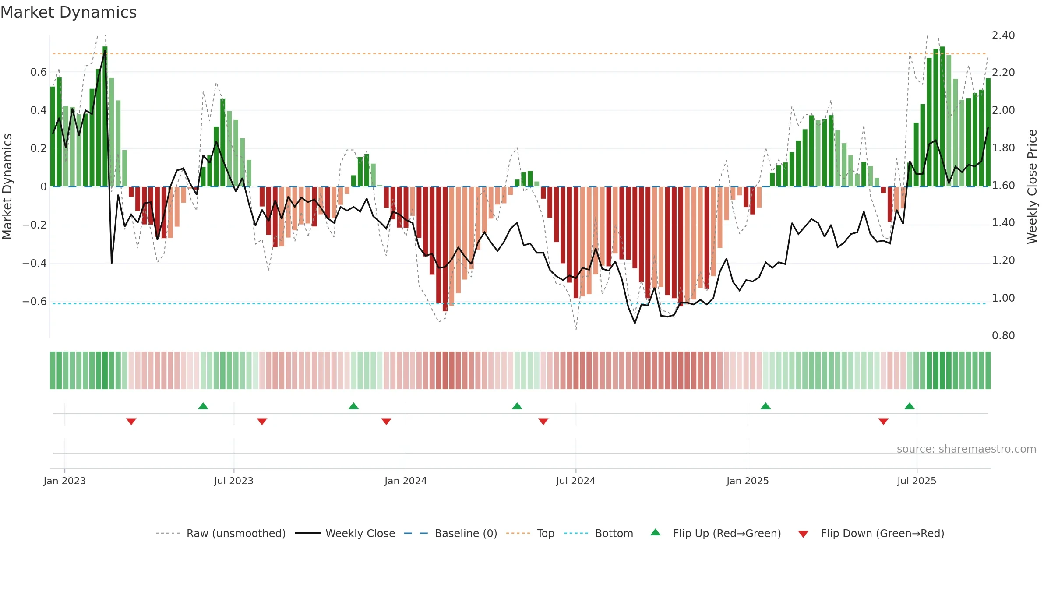The image size is (1051, 591).
Task: Select the flip-down marker in mid 2025
Action: click(x=883, y=422)
